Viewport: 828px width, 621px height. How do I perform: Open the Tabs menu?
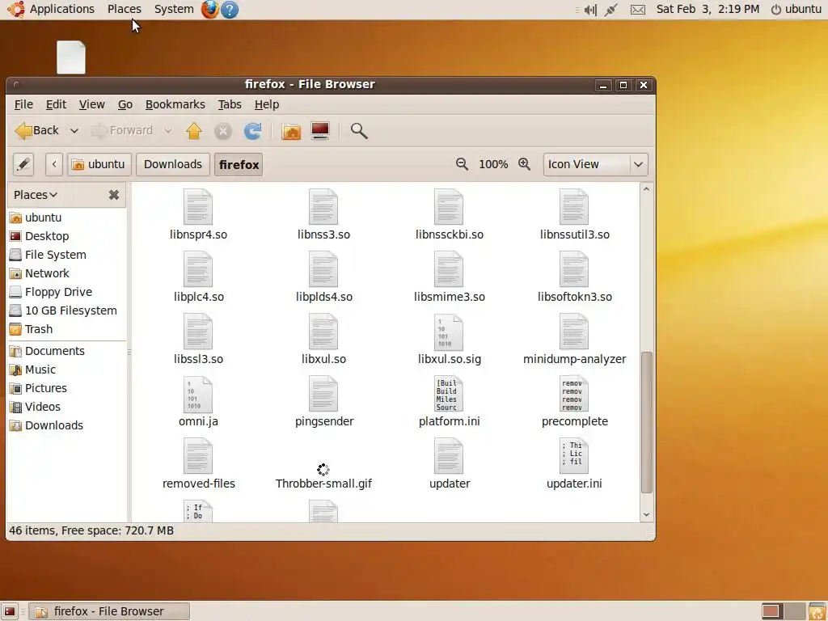[x=230, y=104]
